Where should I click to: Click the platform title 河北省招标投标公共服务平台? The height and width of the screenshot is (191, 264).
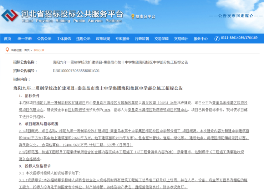pyautogui.click(x=71, y=14)
